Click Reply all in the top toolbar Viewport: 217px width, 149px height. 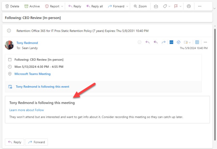(x=95, y=6)
